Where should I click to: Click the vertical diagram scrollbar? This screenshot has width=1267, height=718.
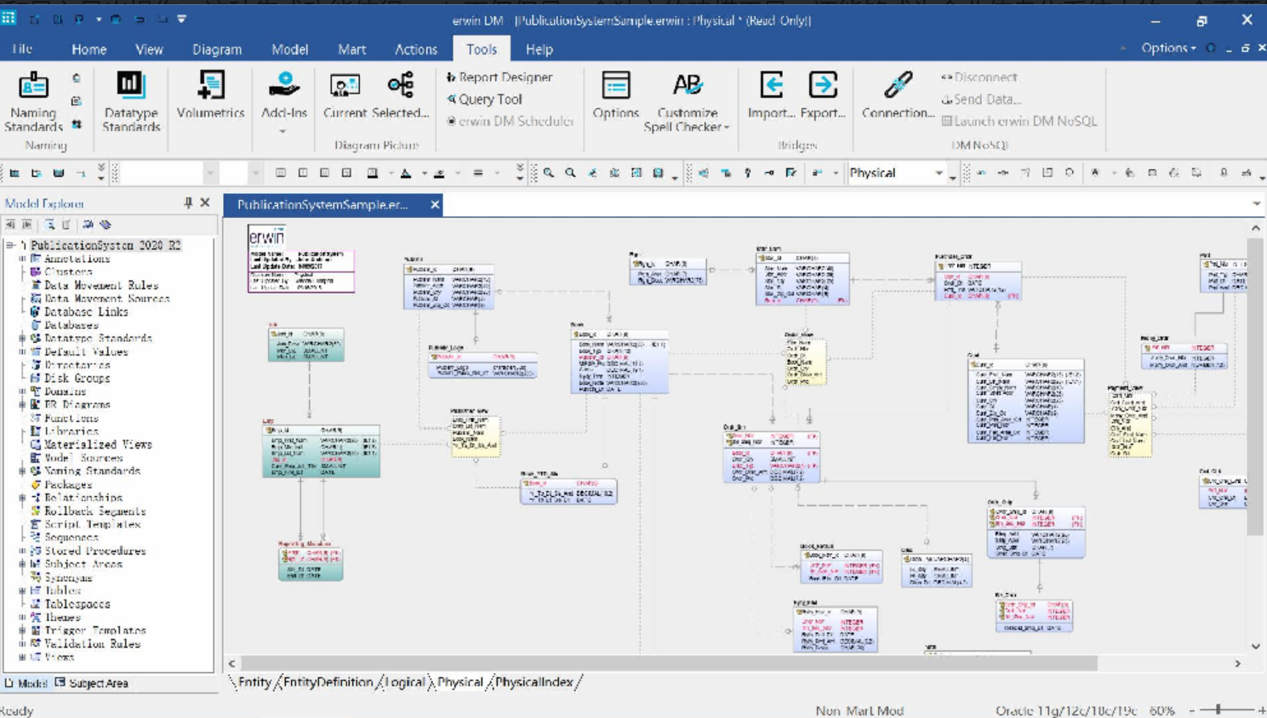point(1255,387)
